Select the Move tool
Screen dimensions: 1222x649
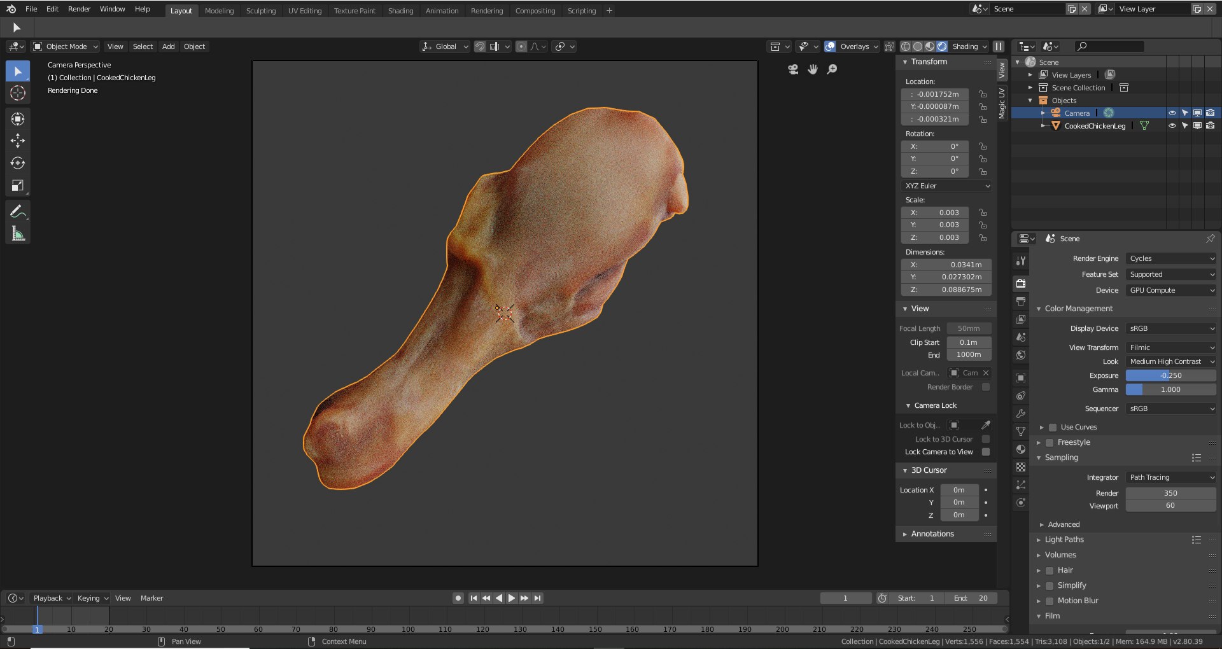[x=18, y=141]
